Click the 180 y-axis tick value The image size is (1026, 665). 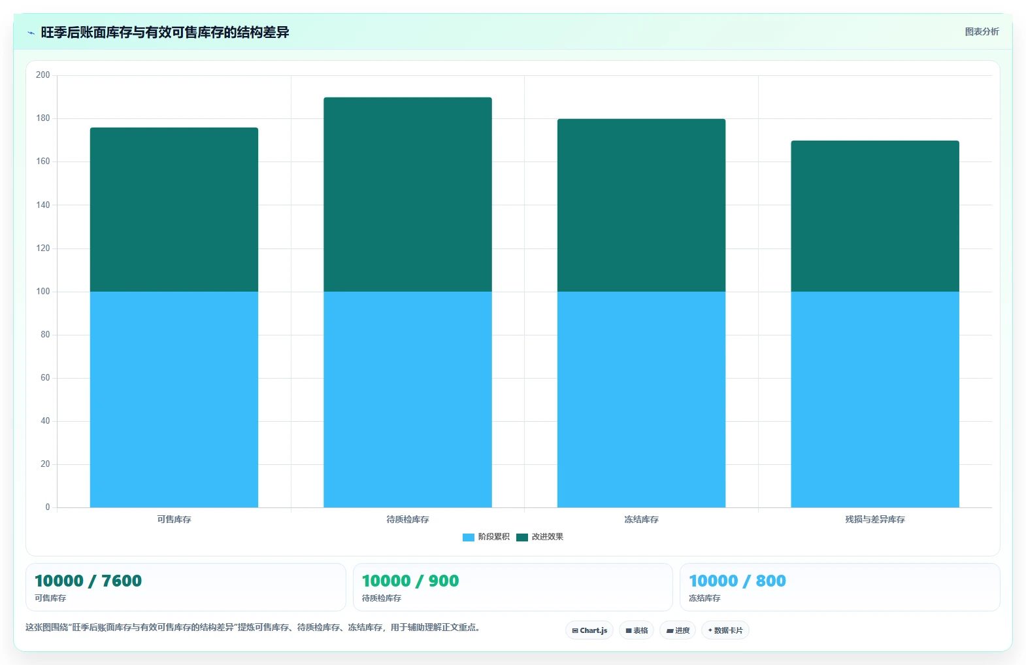point(43,118)
